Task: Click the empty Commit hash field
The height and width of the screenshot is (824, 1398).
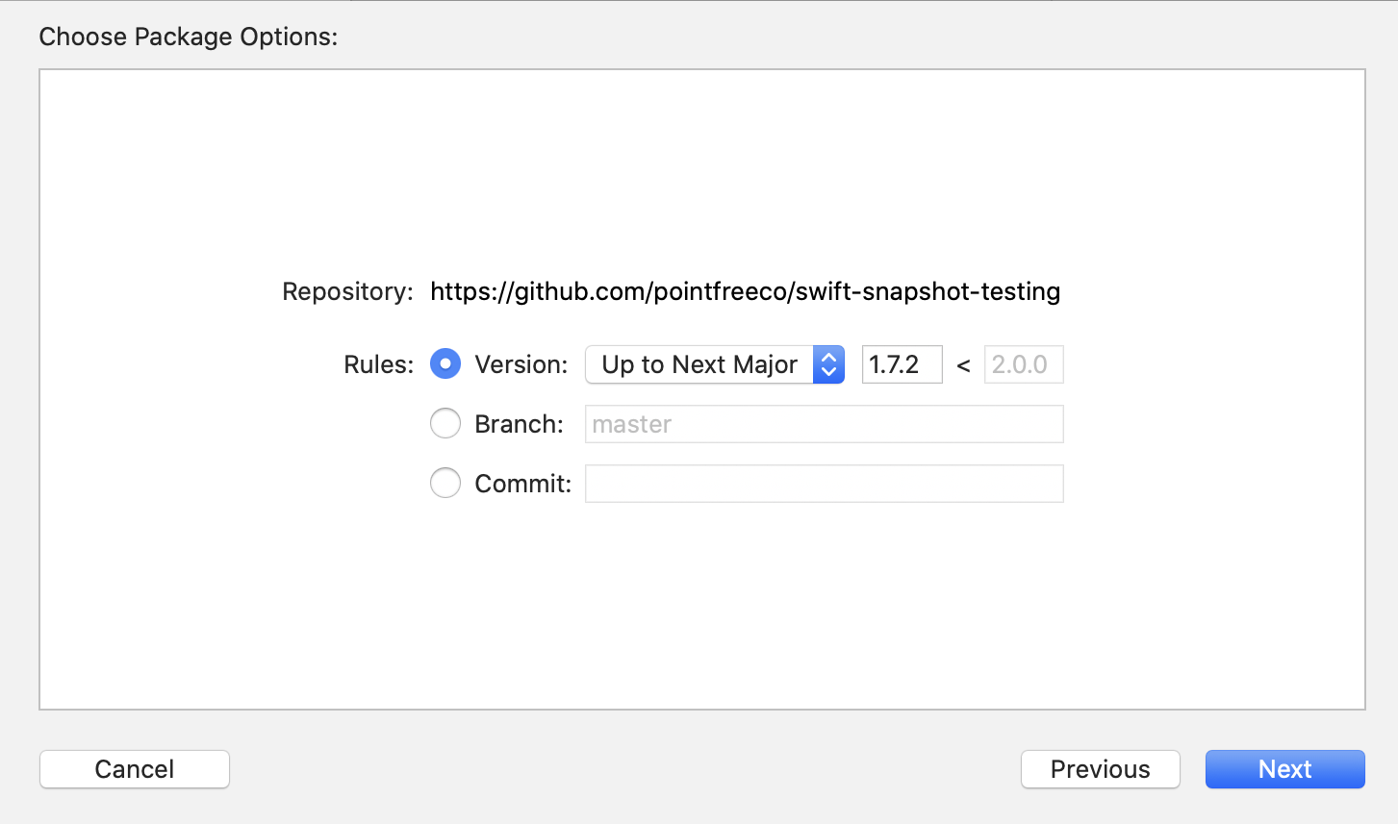Action: (x=824, y=483)
